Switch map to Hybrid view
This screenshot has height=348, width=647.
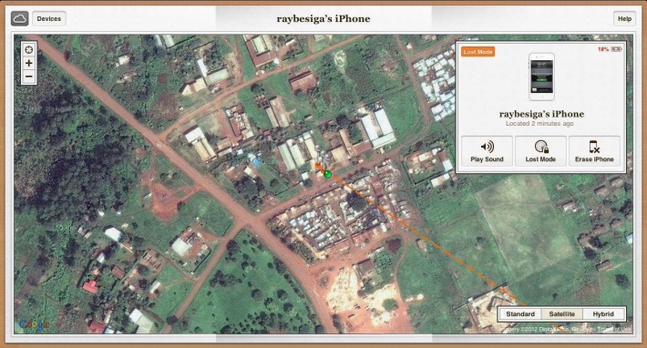603,314
